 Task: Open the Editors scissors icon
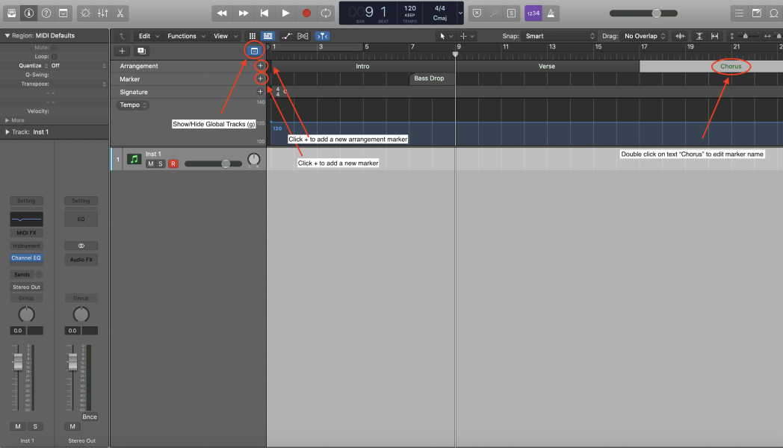coord(120,13)
